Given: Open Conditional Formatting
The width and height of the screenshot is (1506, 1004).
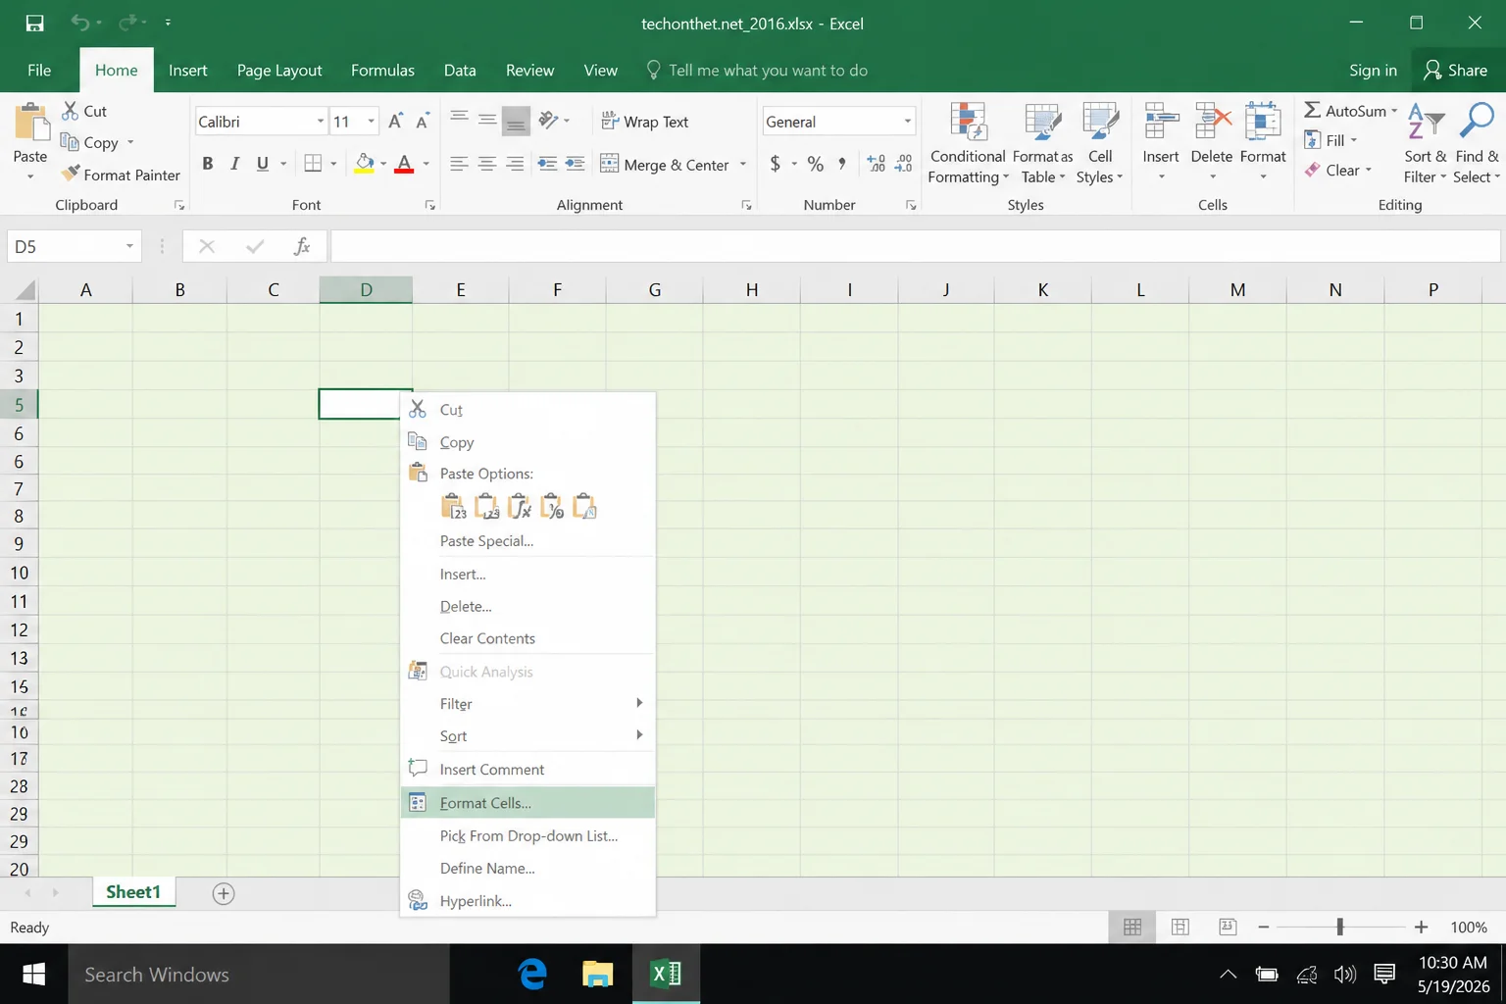Looking at the screenshot, I should point(968,144).
